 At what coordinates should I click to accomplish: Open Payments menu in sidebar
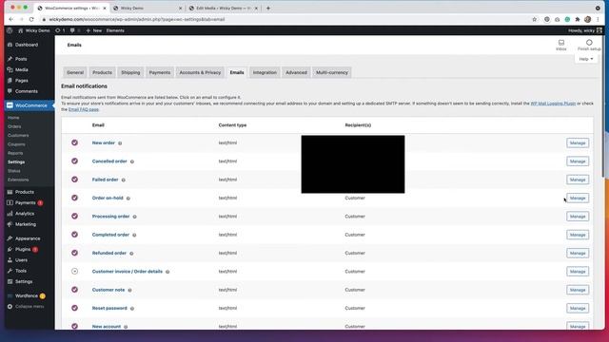pos(26,202)
